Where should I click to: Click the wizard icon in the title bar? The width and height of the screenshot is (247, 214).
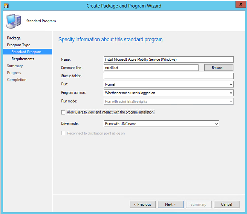click(x=6, y=6)
